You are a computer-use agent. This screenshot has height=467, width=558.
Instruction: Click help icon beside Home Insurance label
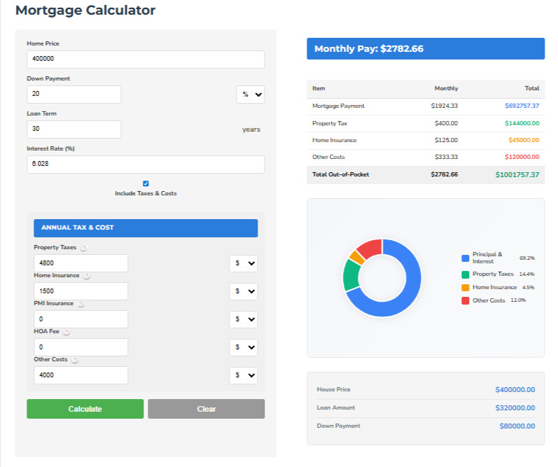[87, 276]
